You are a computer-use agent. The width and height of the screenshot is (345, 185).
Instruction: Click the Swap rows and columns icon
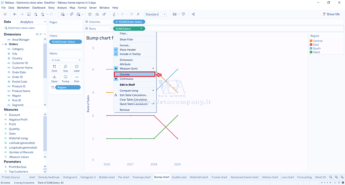pos(90,14)
